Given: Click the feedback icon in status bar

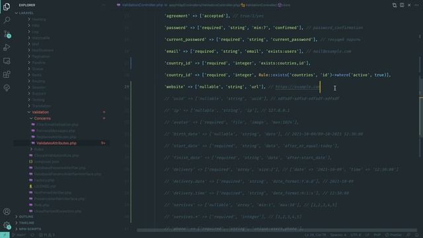Looking at the screenshot, I should point(408,235).
